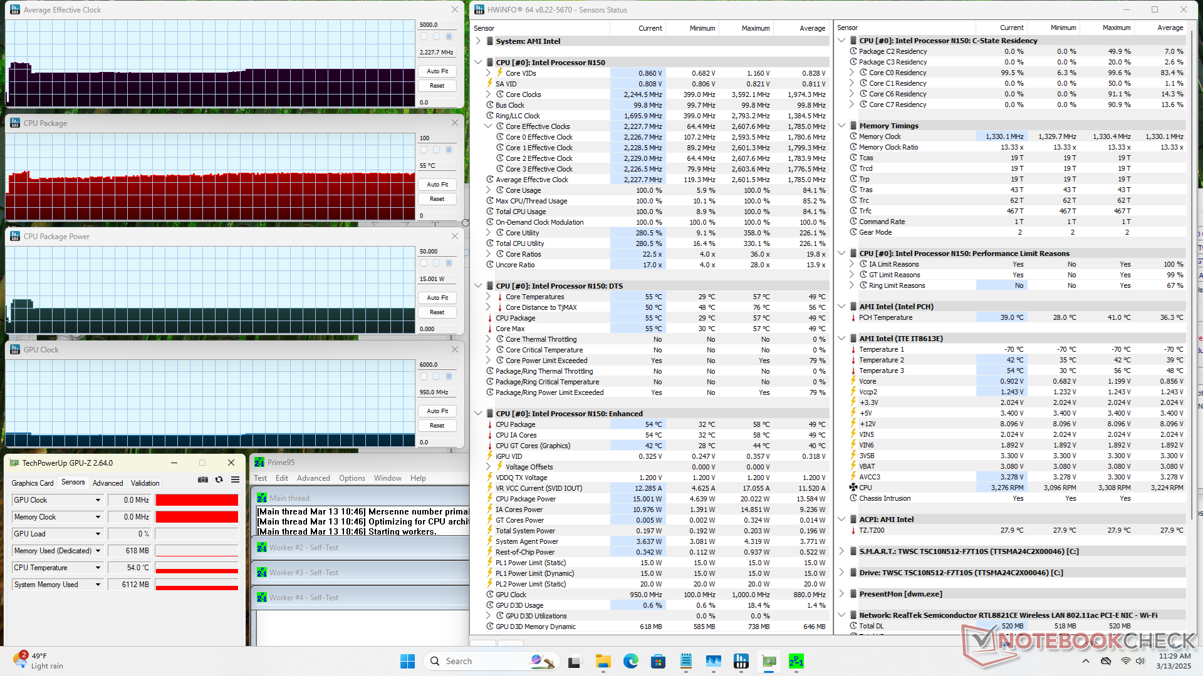Open the GPU-Z hamburger menu
This screenshot has width=1203, height=676.
[x=235, y=479]
